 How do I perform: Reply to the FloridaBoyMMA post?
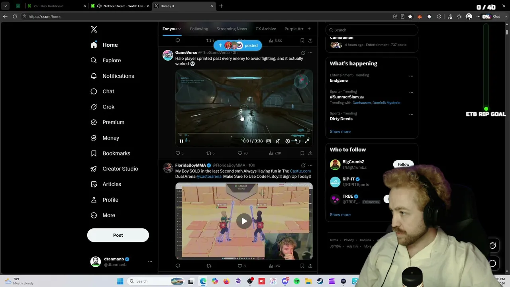[x=178, y=266]
